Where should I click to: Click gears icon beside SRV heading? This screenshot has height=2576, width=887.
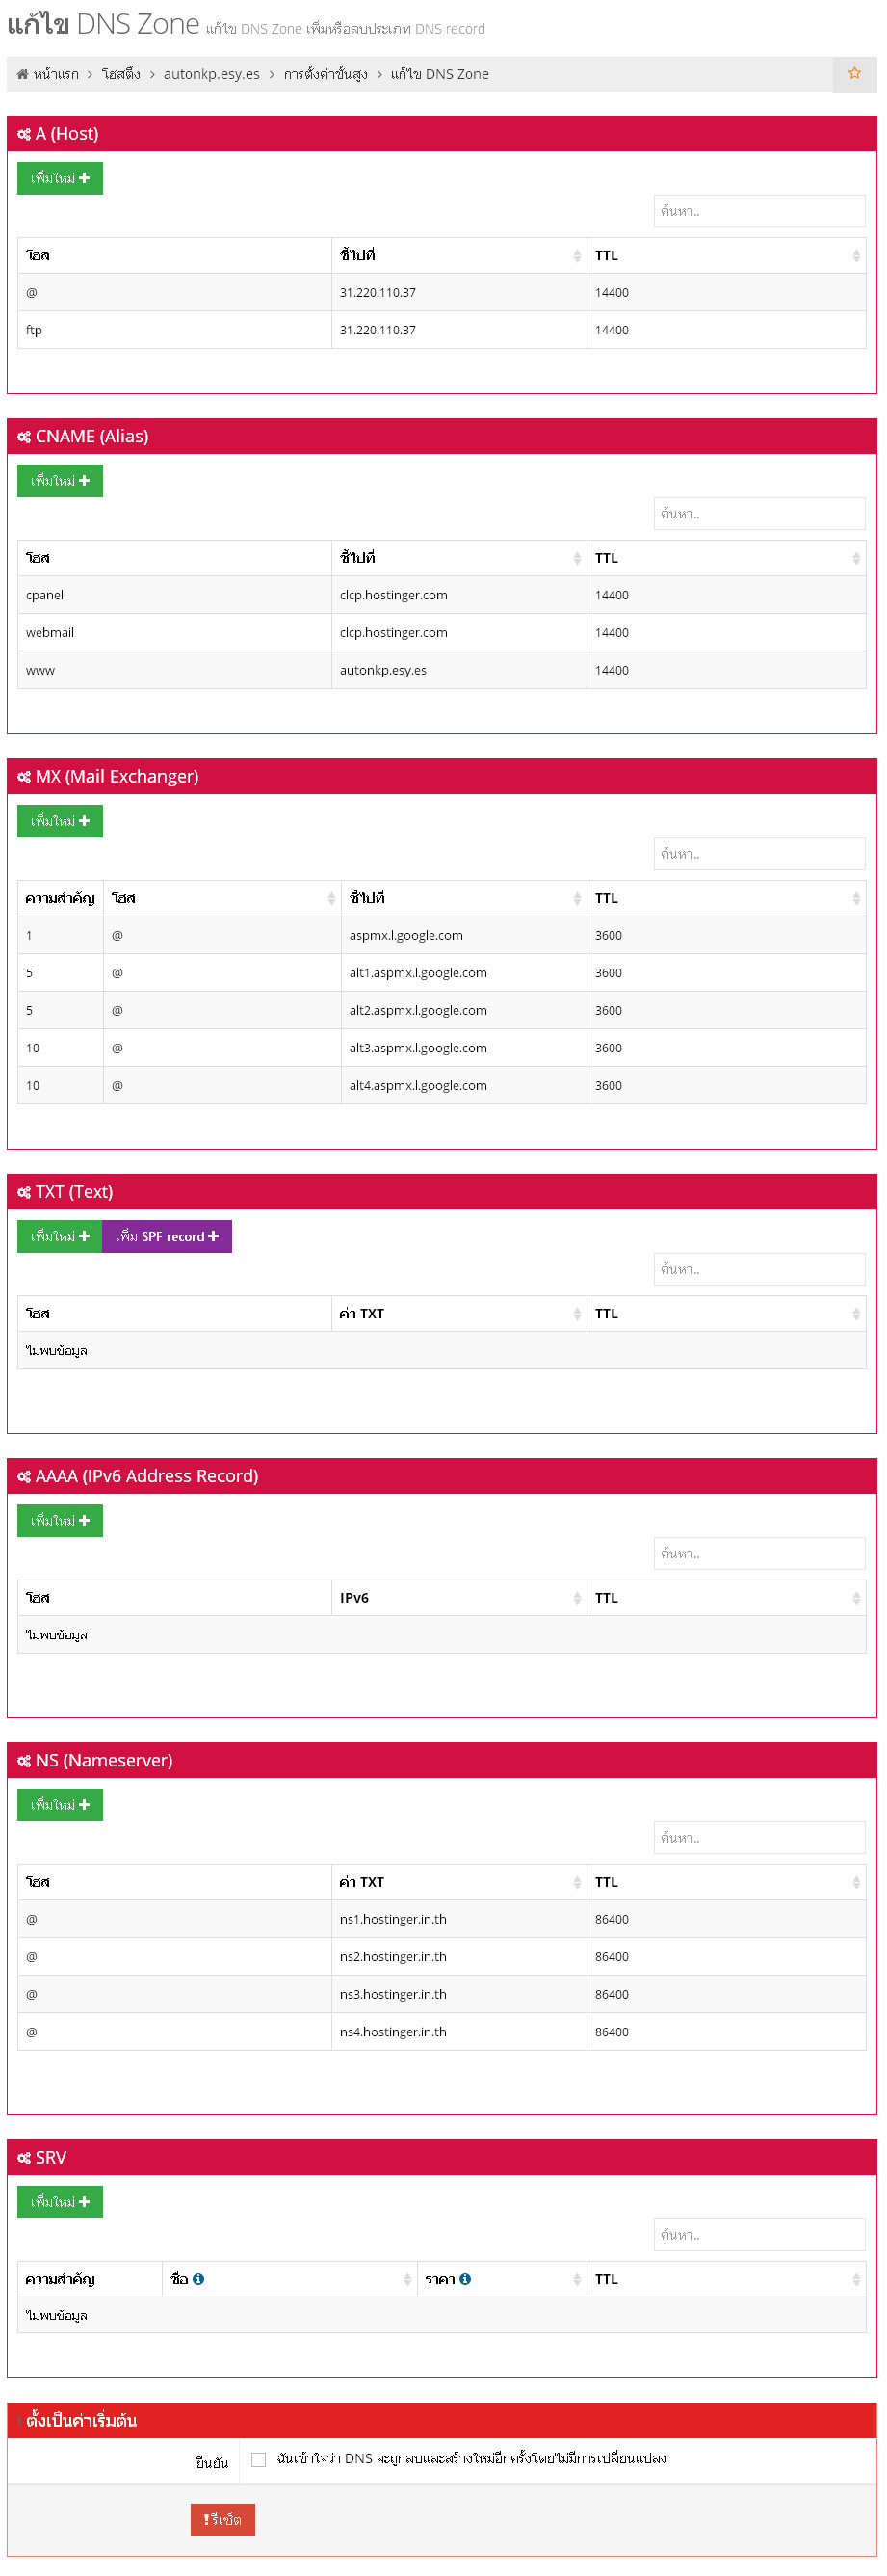click(x=24, y=2158)
